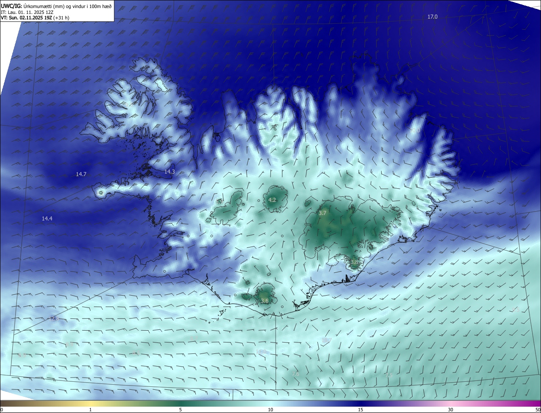Select the color scale at the 15 mark
The height and width of the screenshot is (413, 541).
361,410
